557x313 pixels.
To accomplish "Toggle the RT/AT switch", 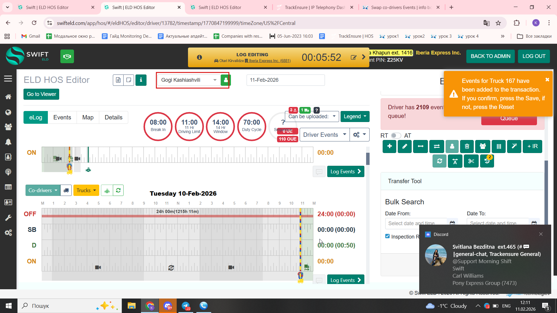I will (x=396, y=136).
